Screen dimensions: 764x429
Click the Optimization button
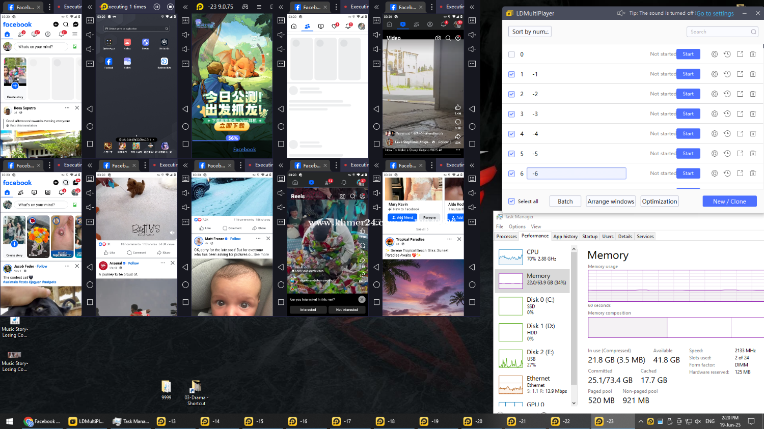tap(660, 202)
